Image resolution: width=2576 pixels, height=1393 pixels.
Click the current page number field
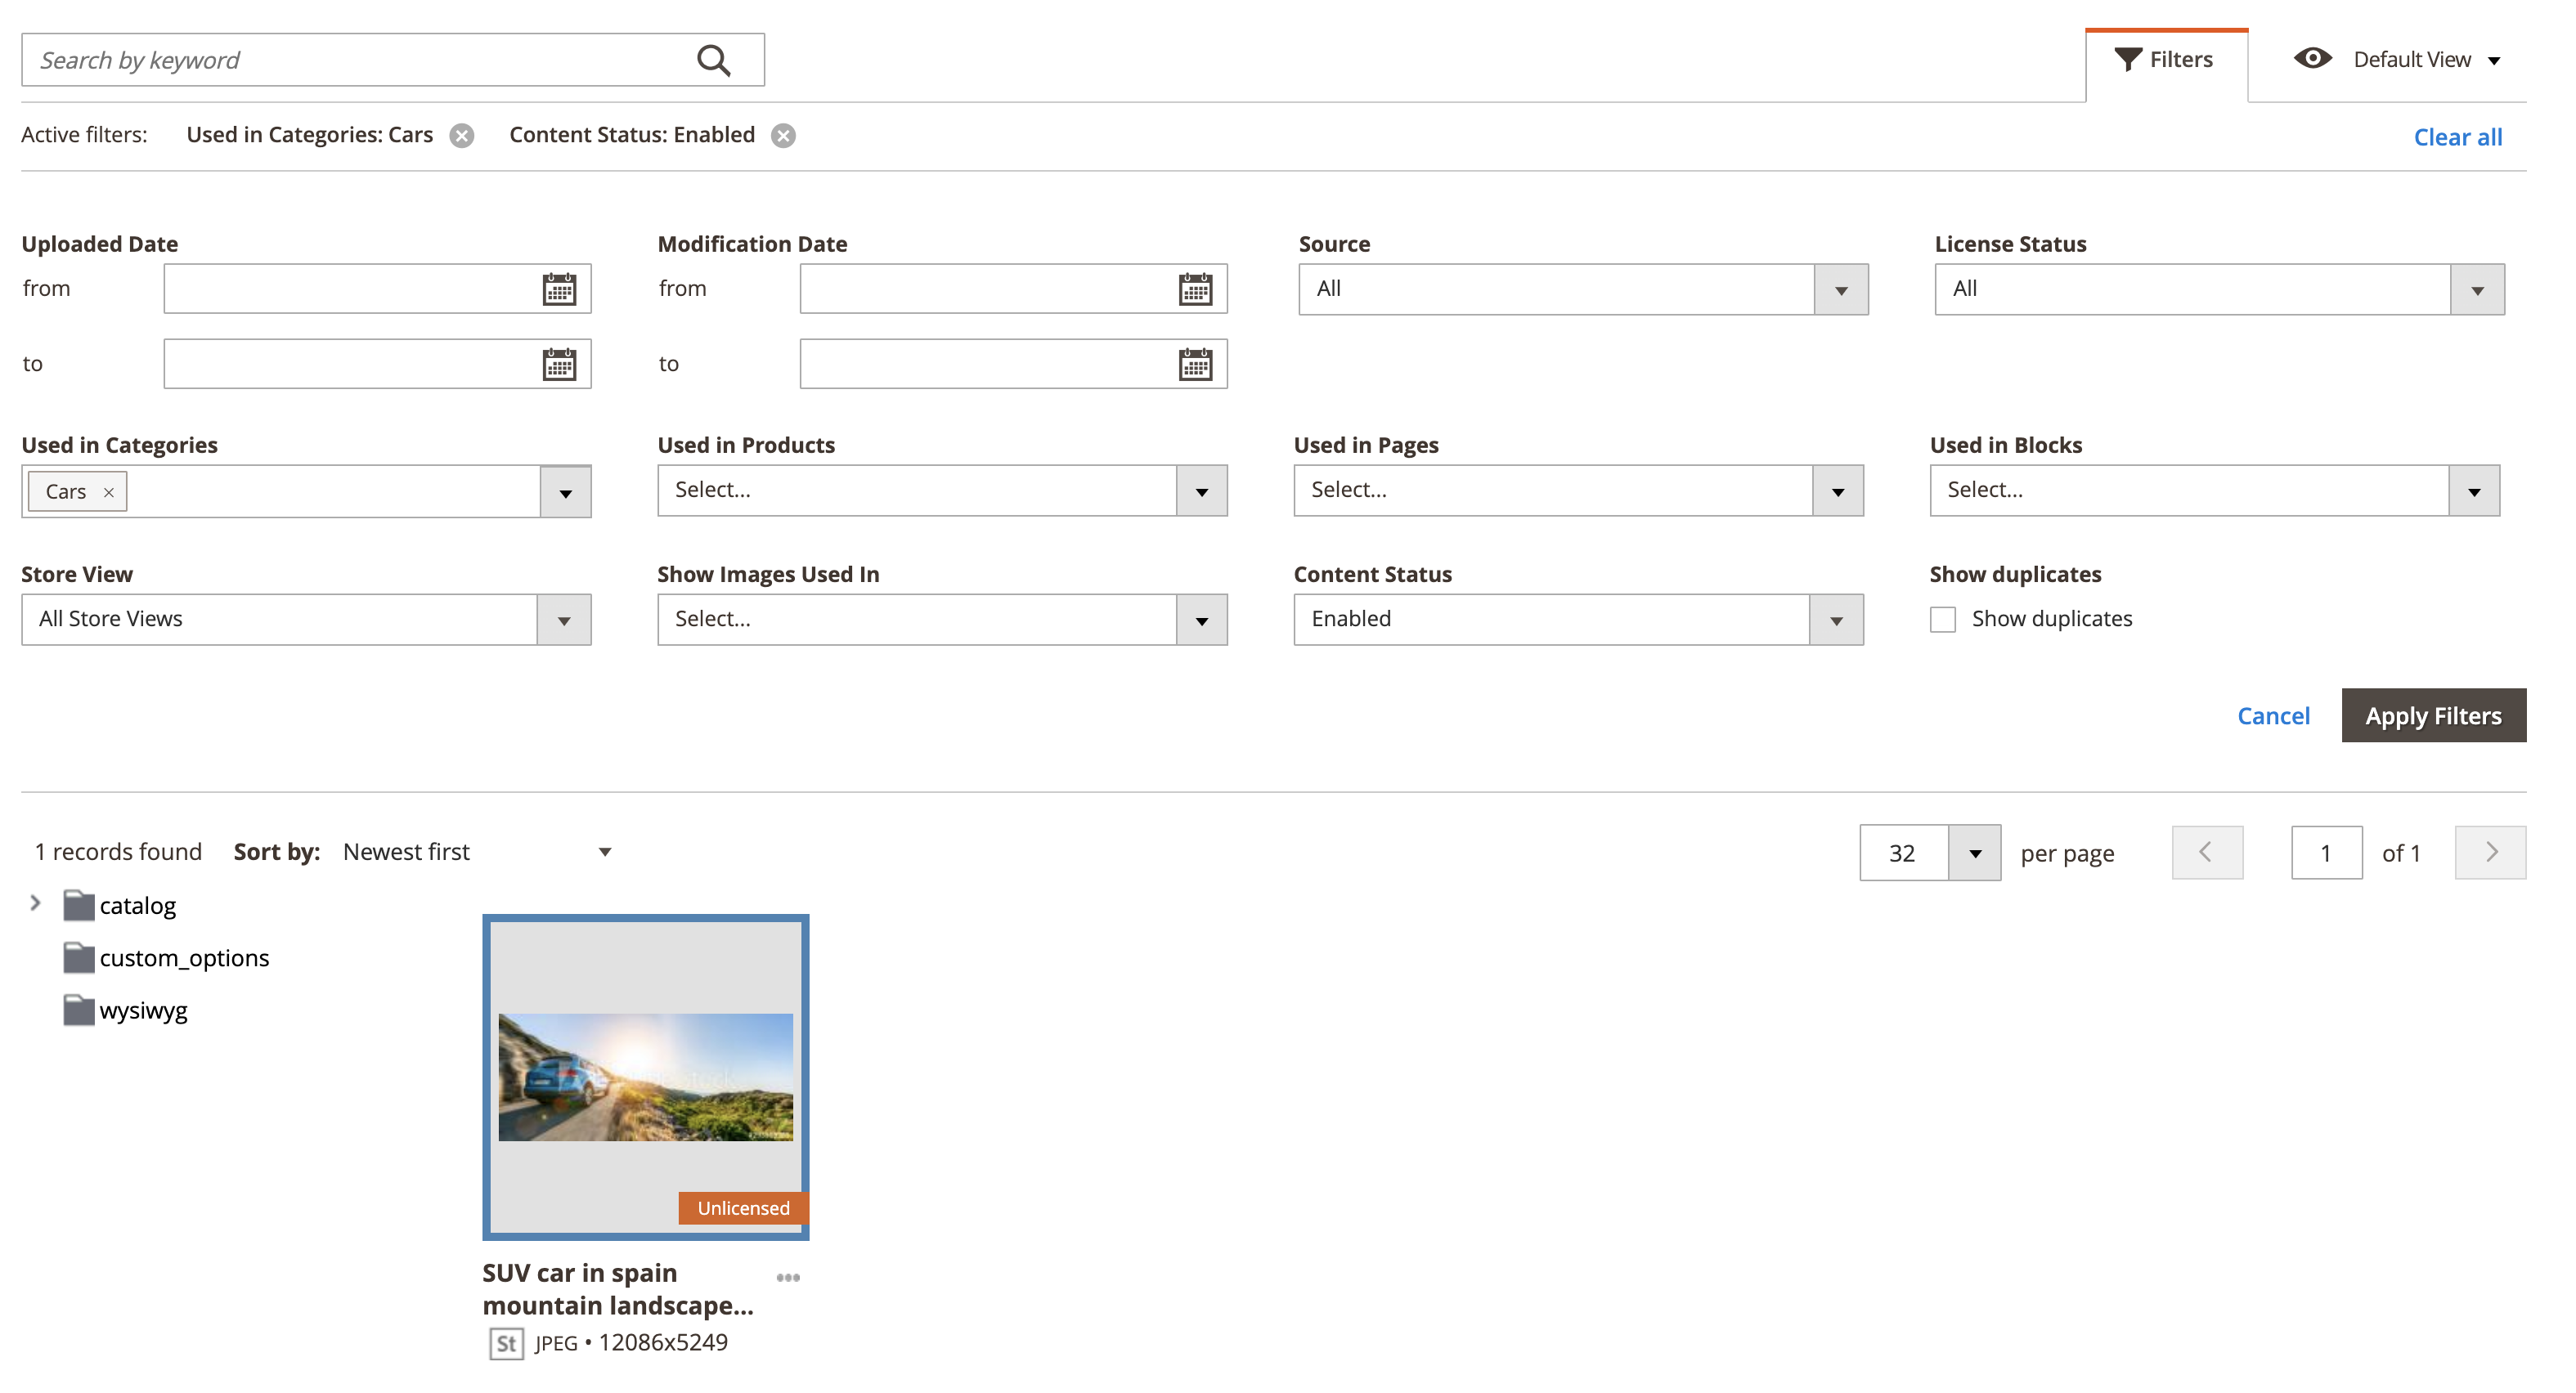tap(2326, 853)
